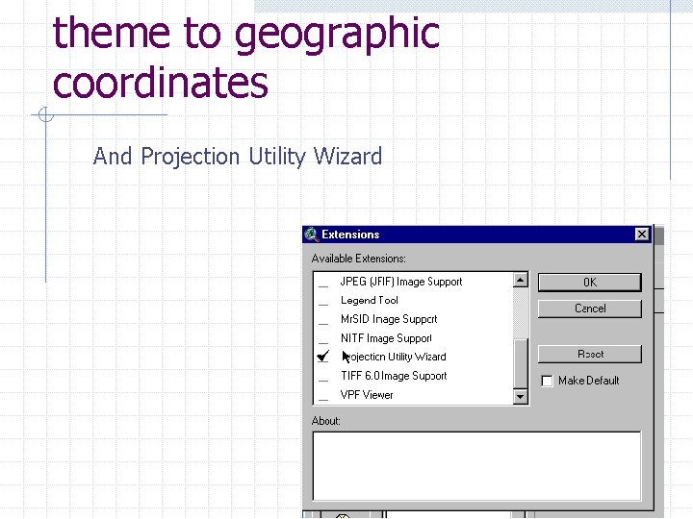Click the Cancel button
The image size is (693, 519).
point(590,309)
